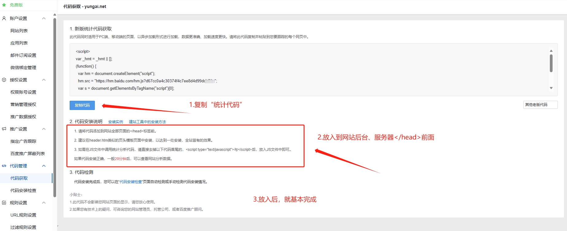Click the '(function() {' code line

(x=86, y=66)
